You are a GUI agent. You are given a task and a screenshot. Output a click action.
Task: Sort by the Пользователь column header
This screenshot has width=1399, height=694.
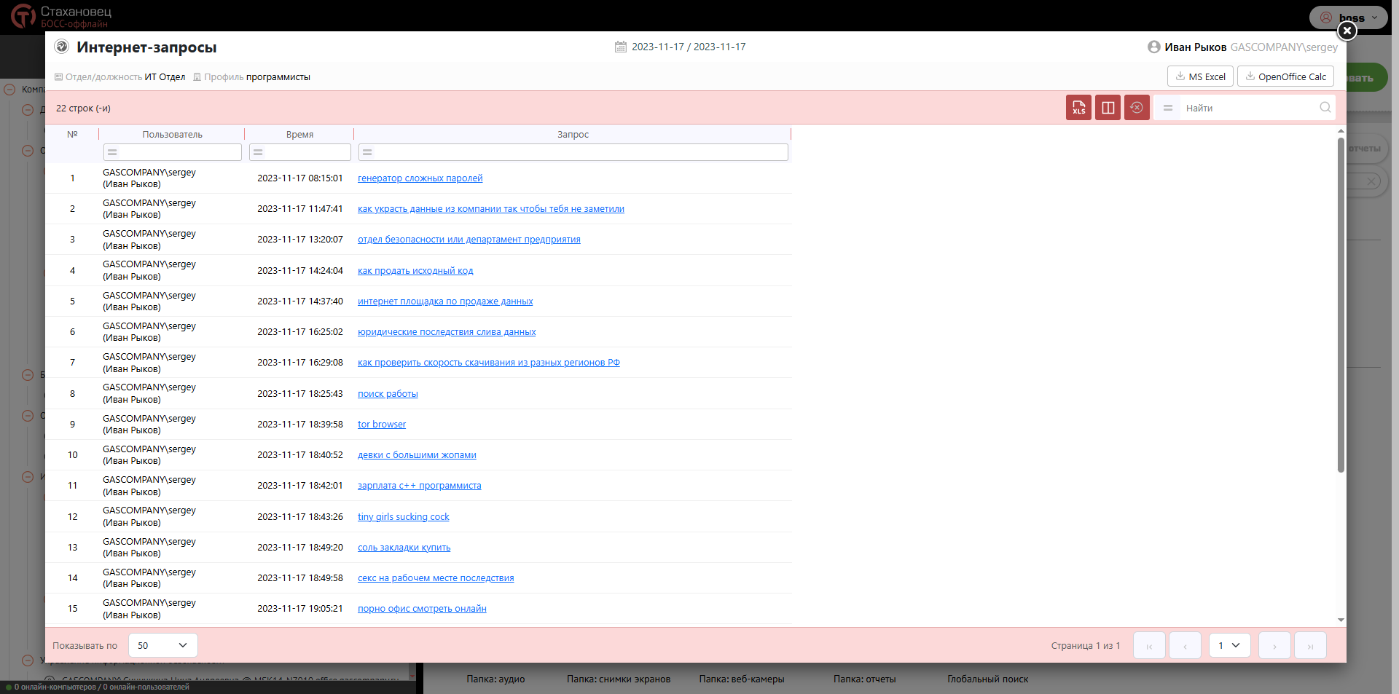(x=172, y=135)
